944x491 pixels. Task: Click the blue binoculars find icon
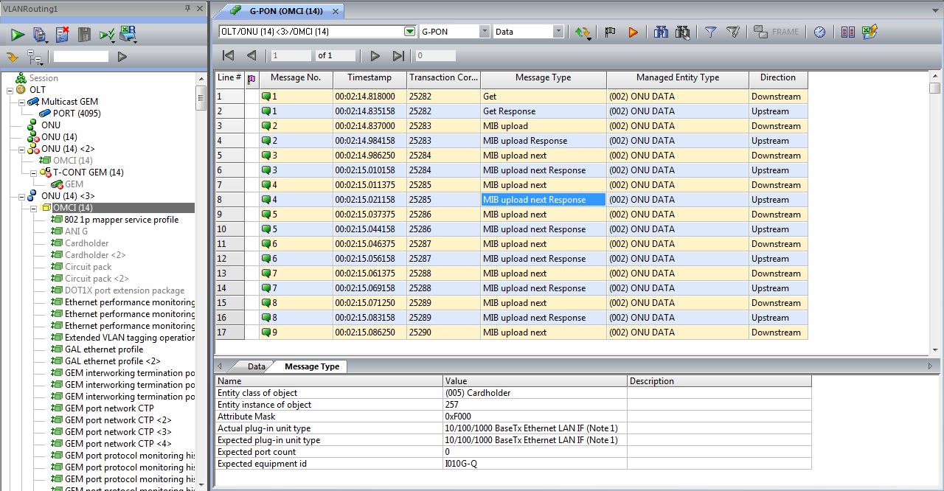point(661,32)
